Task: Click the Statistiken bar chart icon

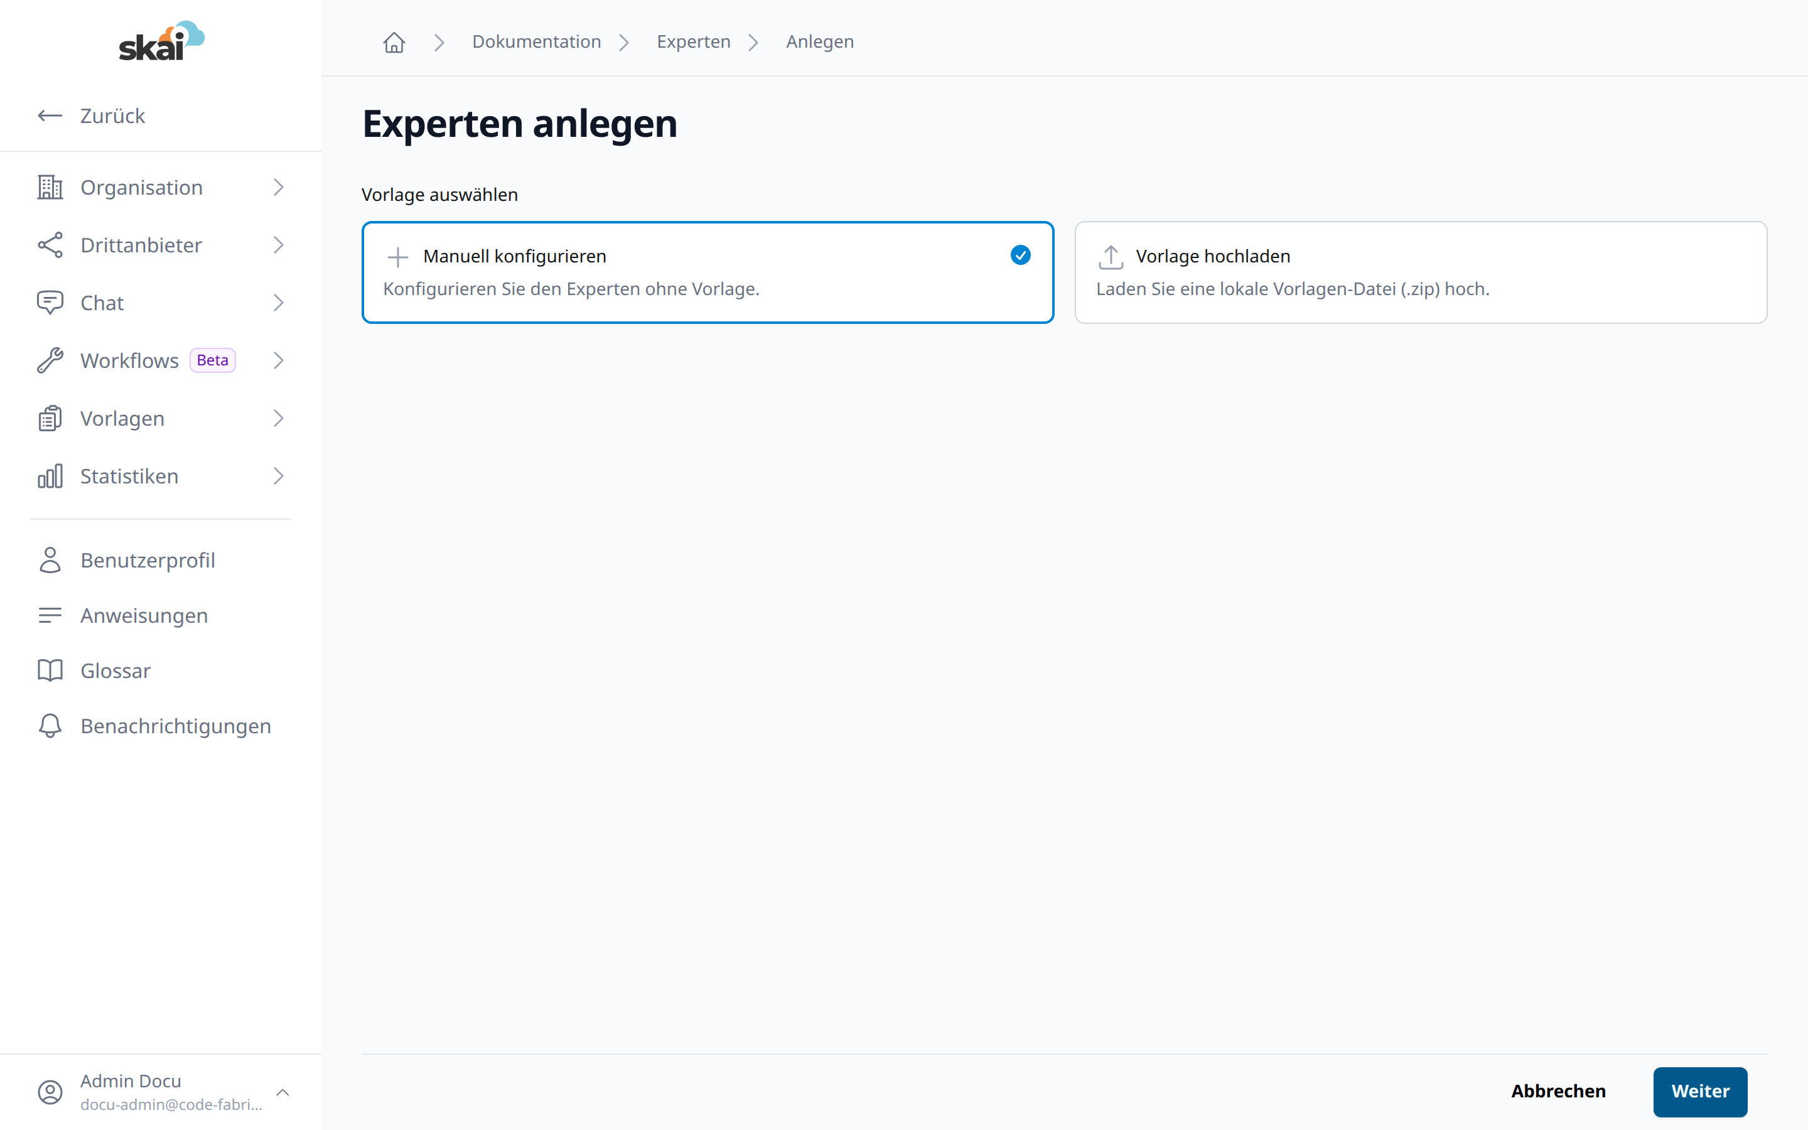Action: click(x=50, y=476)
